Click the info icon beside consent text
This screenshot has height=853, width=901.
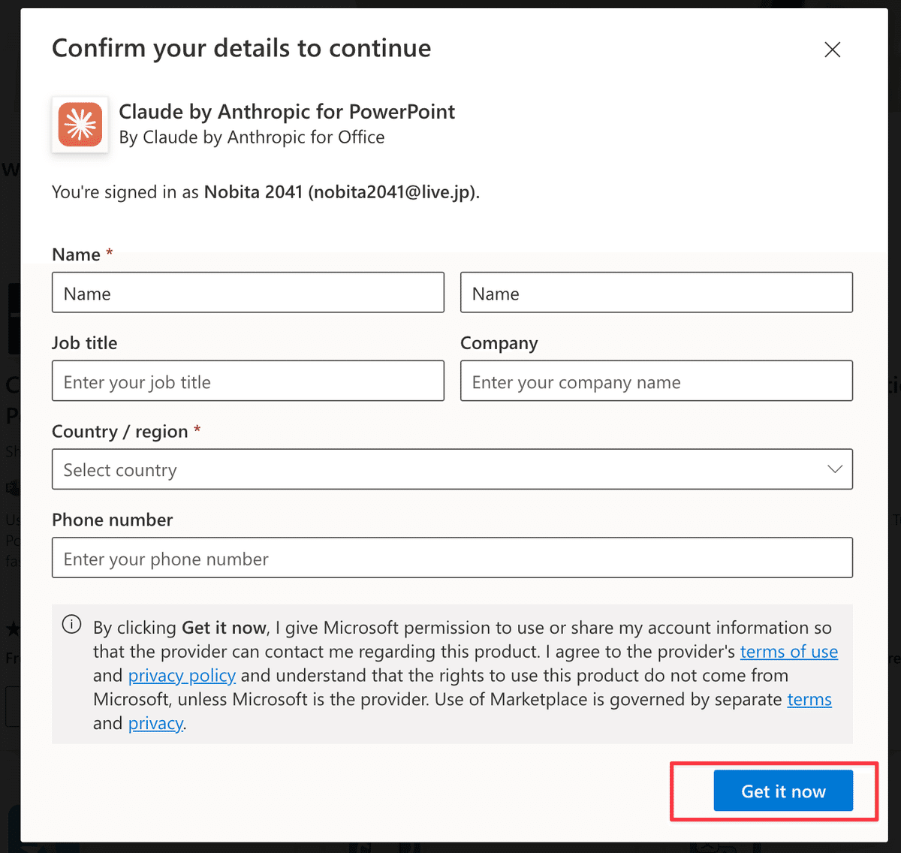click(71, 625)
